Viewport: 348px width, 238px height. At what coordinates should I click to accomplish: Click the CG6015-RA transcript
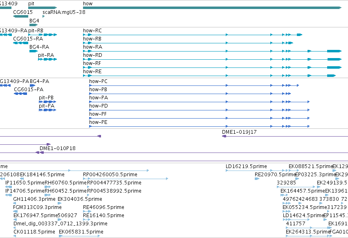pos(20,43)
